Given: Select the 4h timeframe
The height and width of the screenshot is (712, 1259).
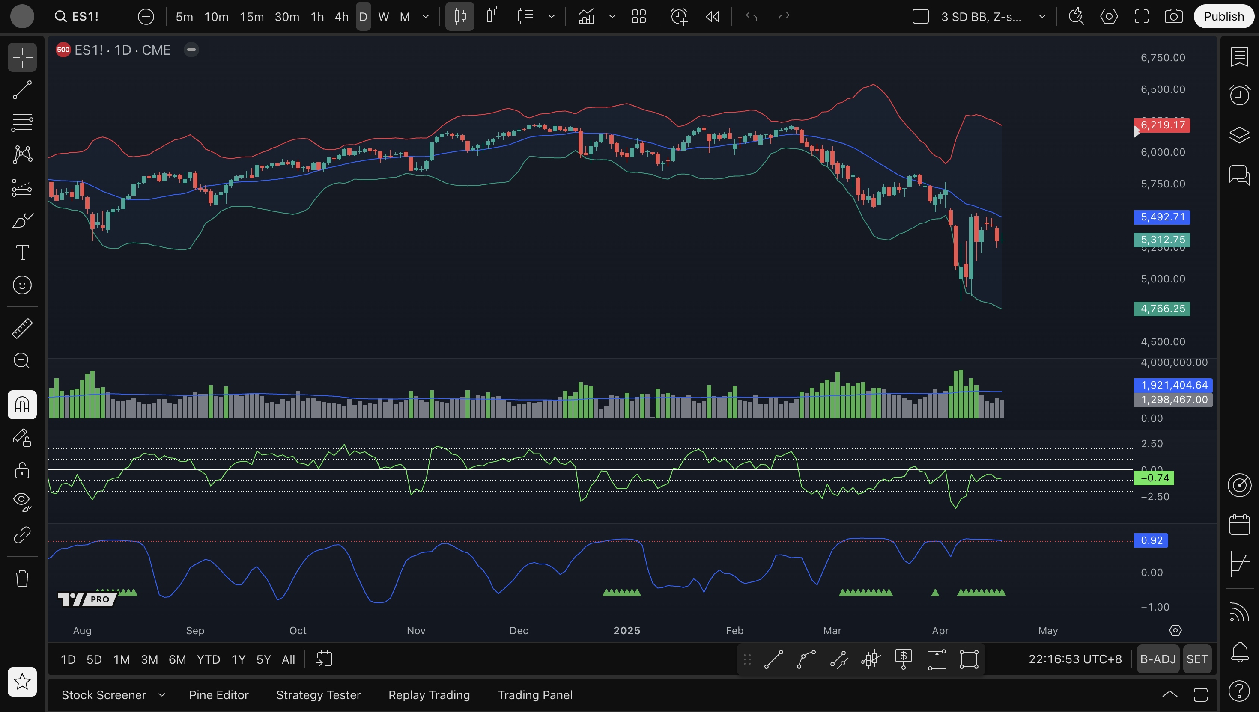Looking at the screenshot, I should tap(341, 17).
